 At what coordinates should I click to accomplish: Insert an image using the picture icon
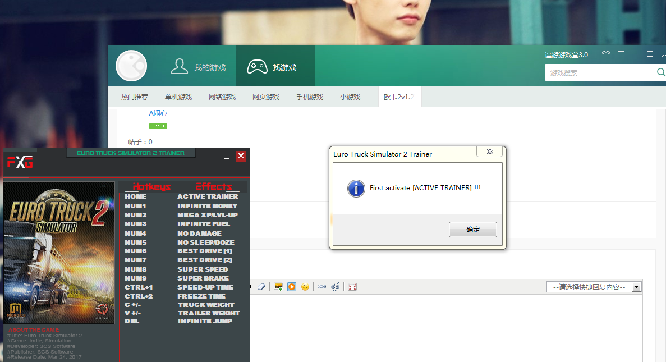click(278, 287)
